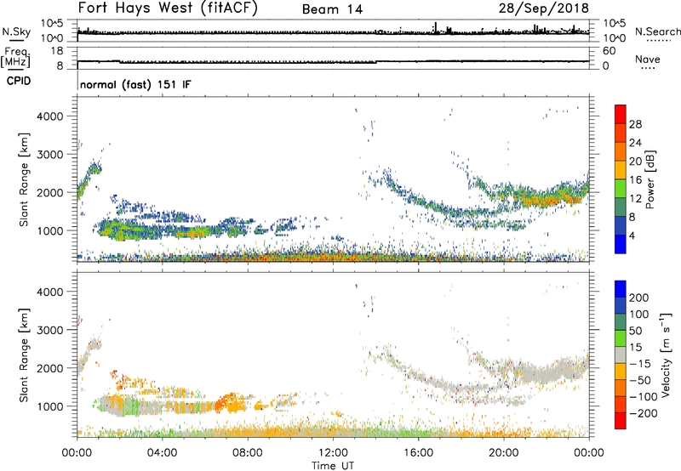Click the orange 20–24 dB Power color segment

click(x=621, y=151)
